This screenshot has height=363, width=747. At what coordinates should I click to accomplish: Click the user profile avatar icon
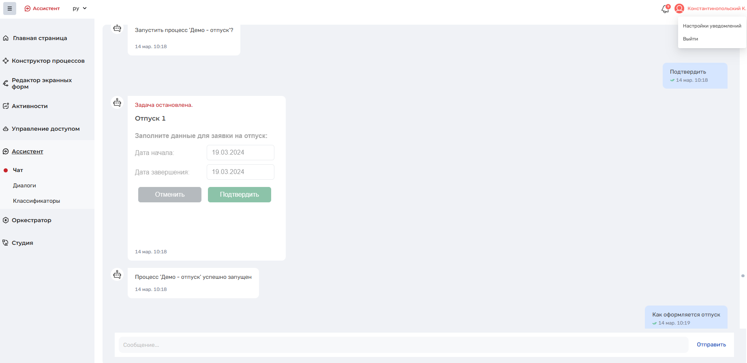679,8
